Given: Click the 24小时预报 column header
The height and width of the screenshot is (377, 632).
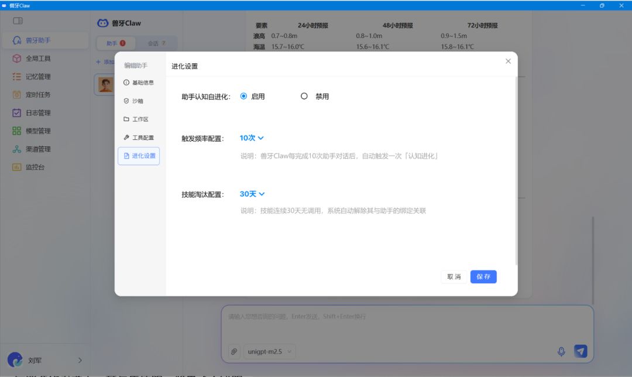Looking at the screenshot, I should pos(312,25).
